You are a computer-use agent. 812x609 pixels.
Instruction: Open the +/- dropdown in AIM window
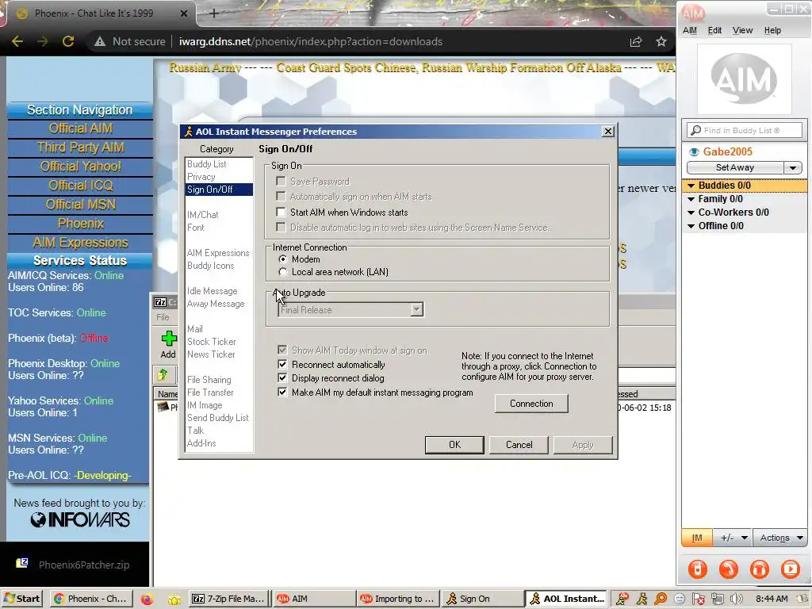pos(733,538)
